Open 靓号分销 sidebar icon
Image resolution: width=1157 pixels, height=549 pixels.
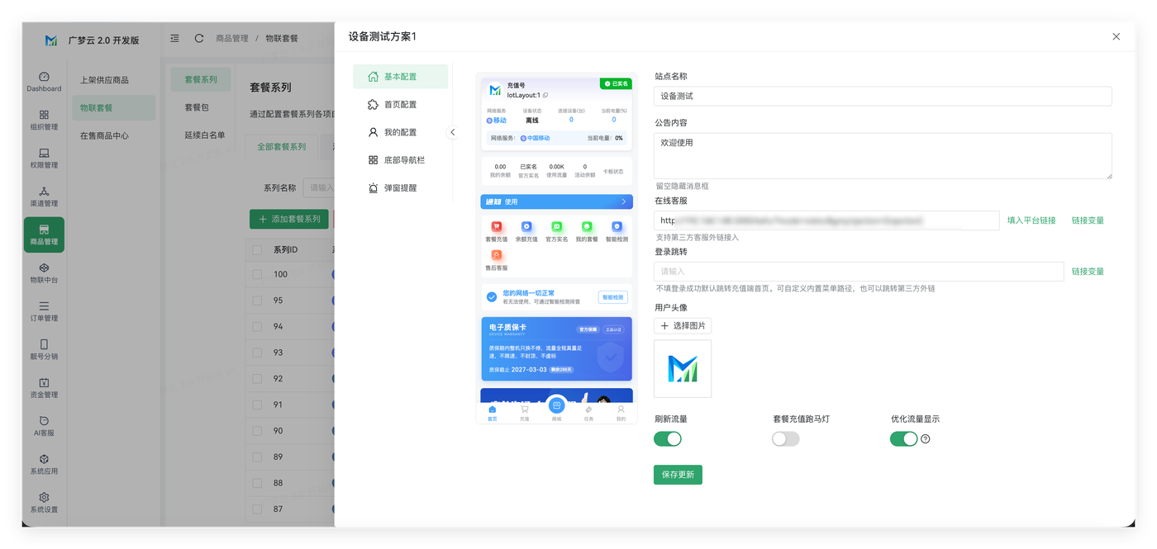point(44,349)
